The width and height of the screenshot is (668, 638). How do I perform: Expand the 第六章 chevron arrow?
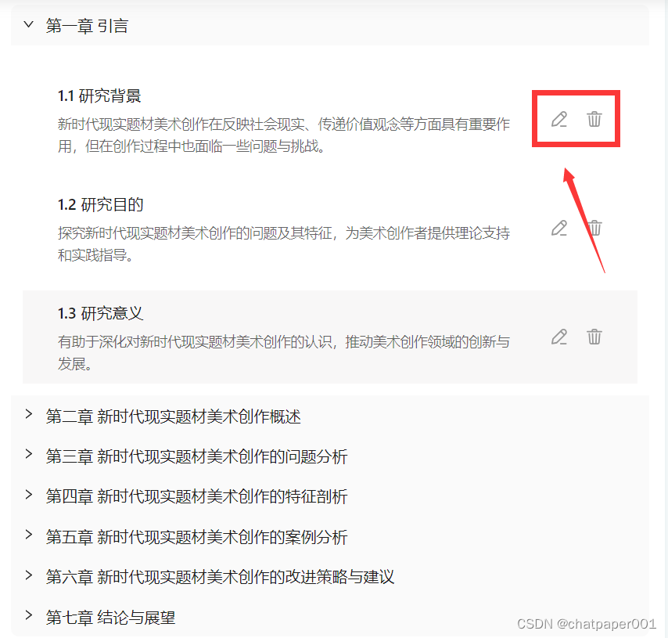click(x=28, y=575)
